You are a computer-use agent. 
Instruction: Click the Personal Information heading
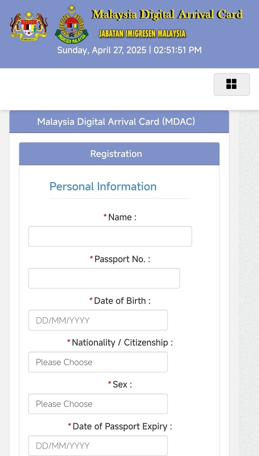coord(103,187)
